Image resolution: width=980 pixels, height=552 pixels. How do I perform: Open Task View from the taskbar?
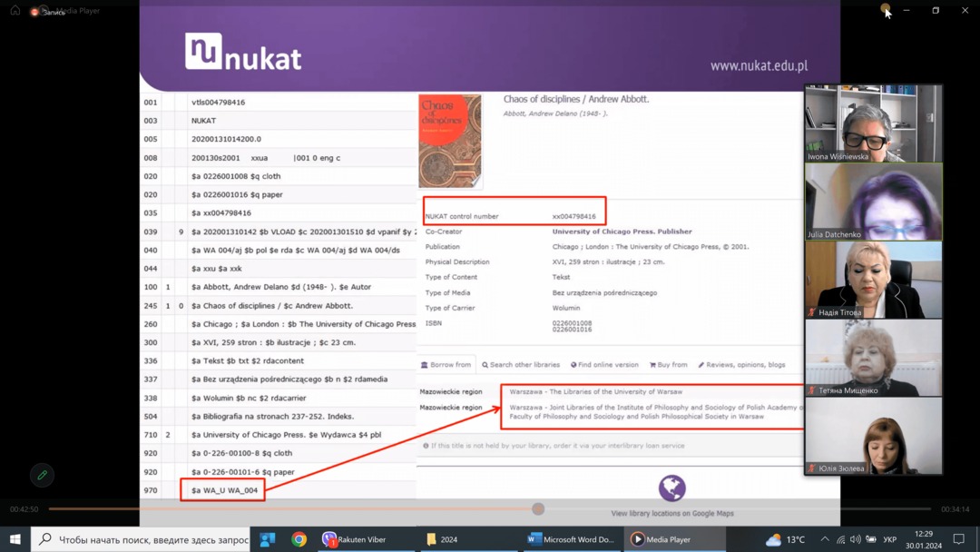pos(268,539)
